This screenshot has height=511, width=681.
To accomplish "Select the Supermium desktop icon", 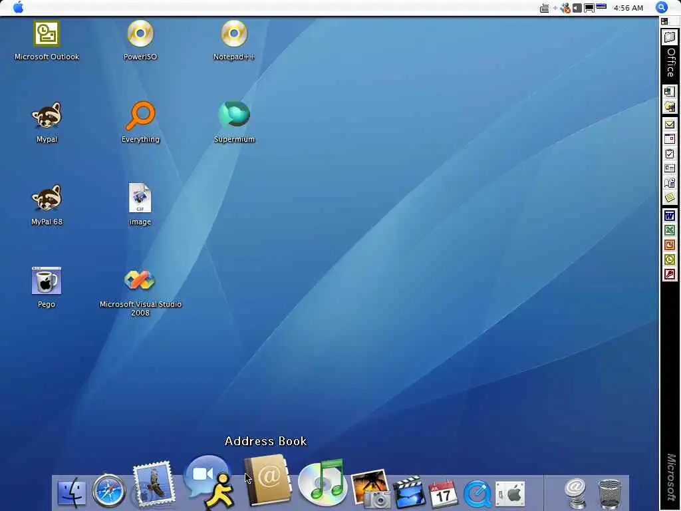I will [234, 122].
